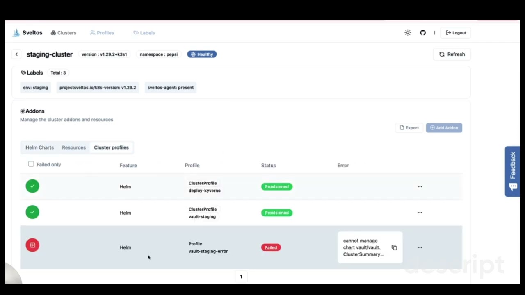Click the Feature column header

(x=128, y=165)
